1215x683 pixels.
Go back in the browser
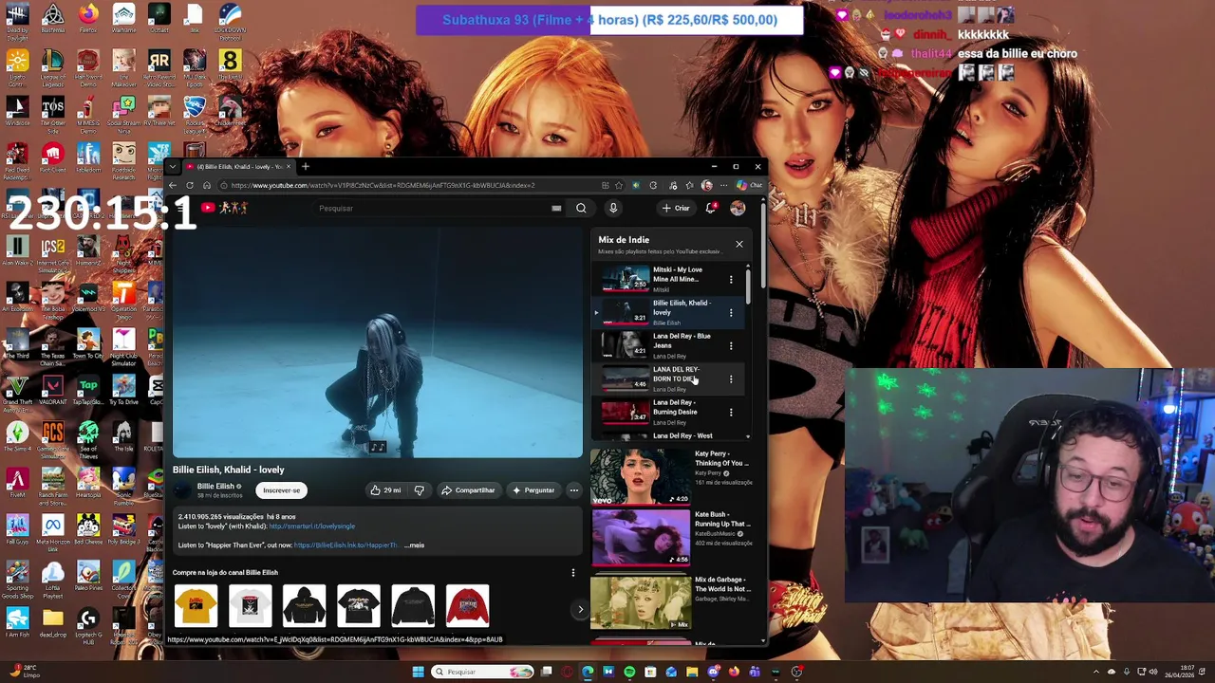pyautogui.click(x=173, y=185)
